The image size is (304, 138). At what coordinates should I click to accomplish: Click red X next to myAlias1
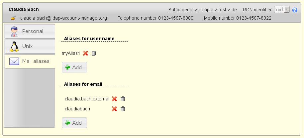click(85, 53)
